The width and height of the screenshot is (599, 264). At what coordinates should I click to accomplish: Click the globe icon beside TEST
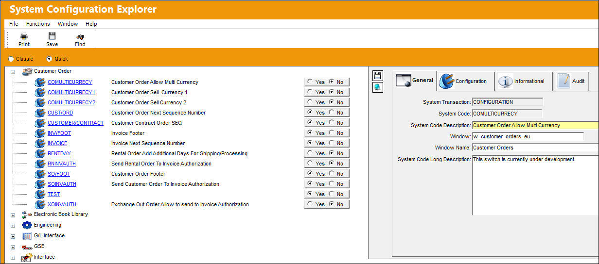point(40,194)
